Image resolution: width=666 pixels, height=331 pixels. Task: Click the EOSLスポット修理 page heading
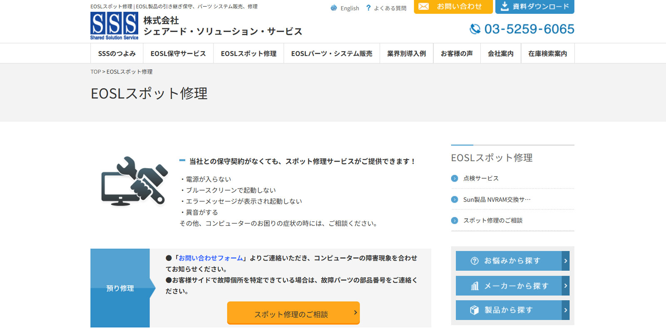[149, 93]
